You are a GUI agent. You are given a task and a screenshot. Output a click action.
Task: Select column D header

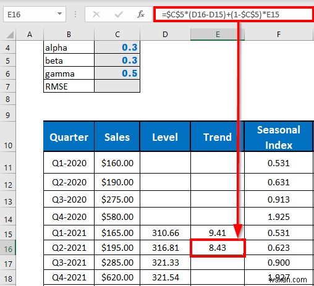coord(165,34)
